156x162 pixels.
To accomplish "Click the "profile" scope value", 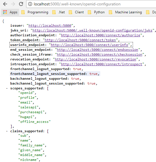I will click(x=27, y=98).
